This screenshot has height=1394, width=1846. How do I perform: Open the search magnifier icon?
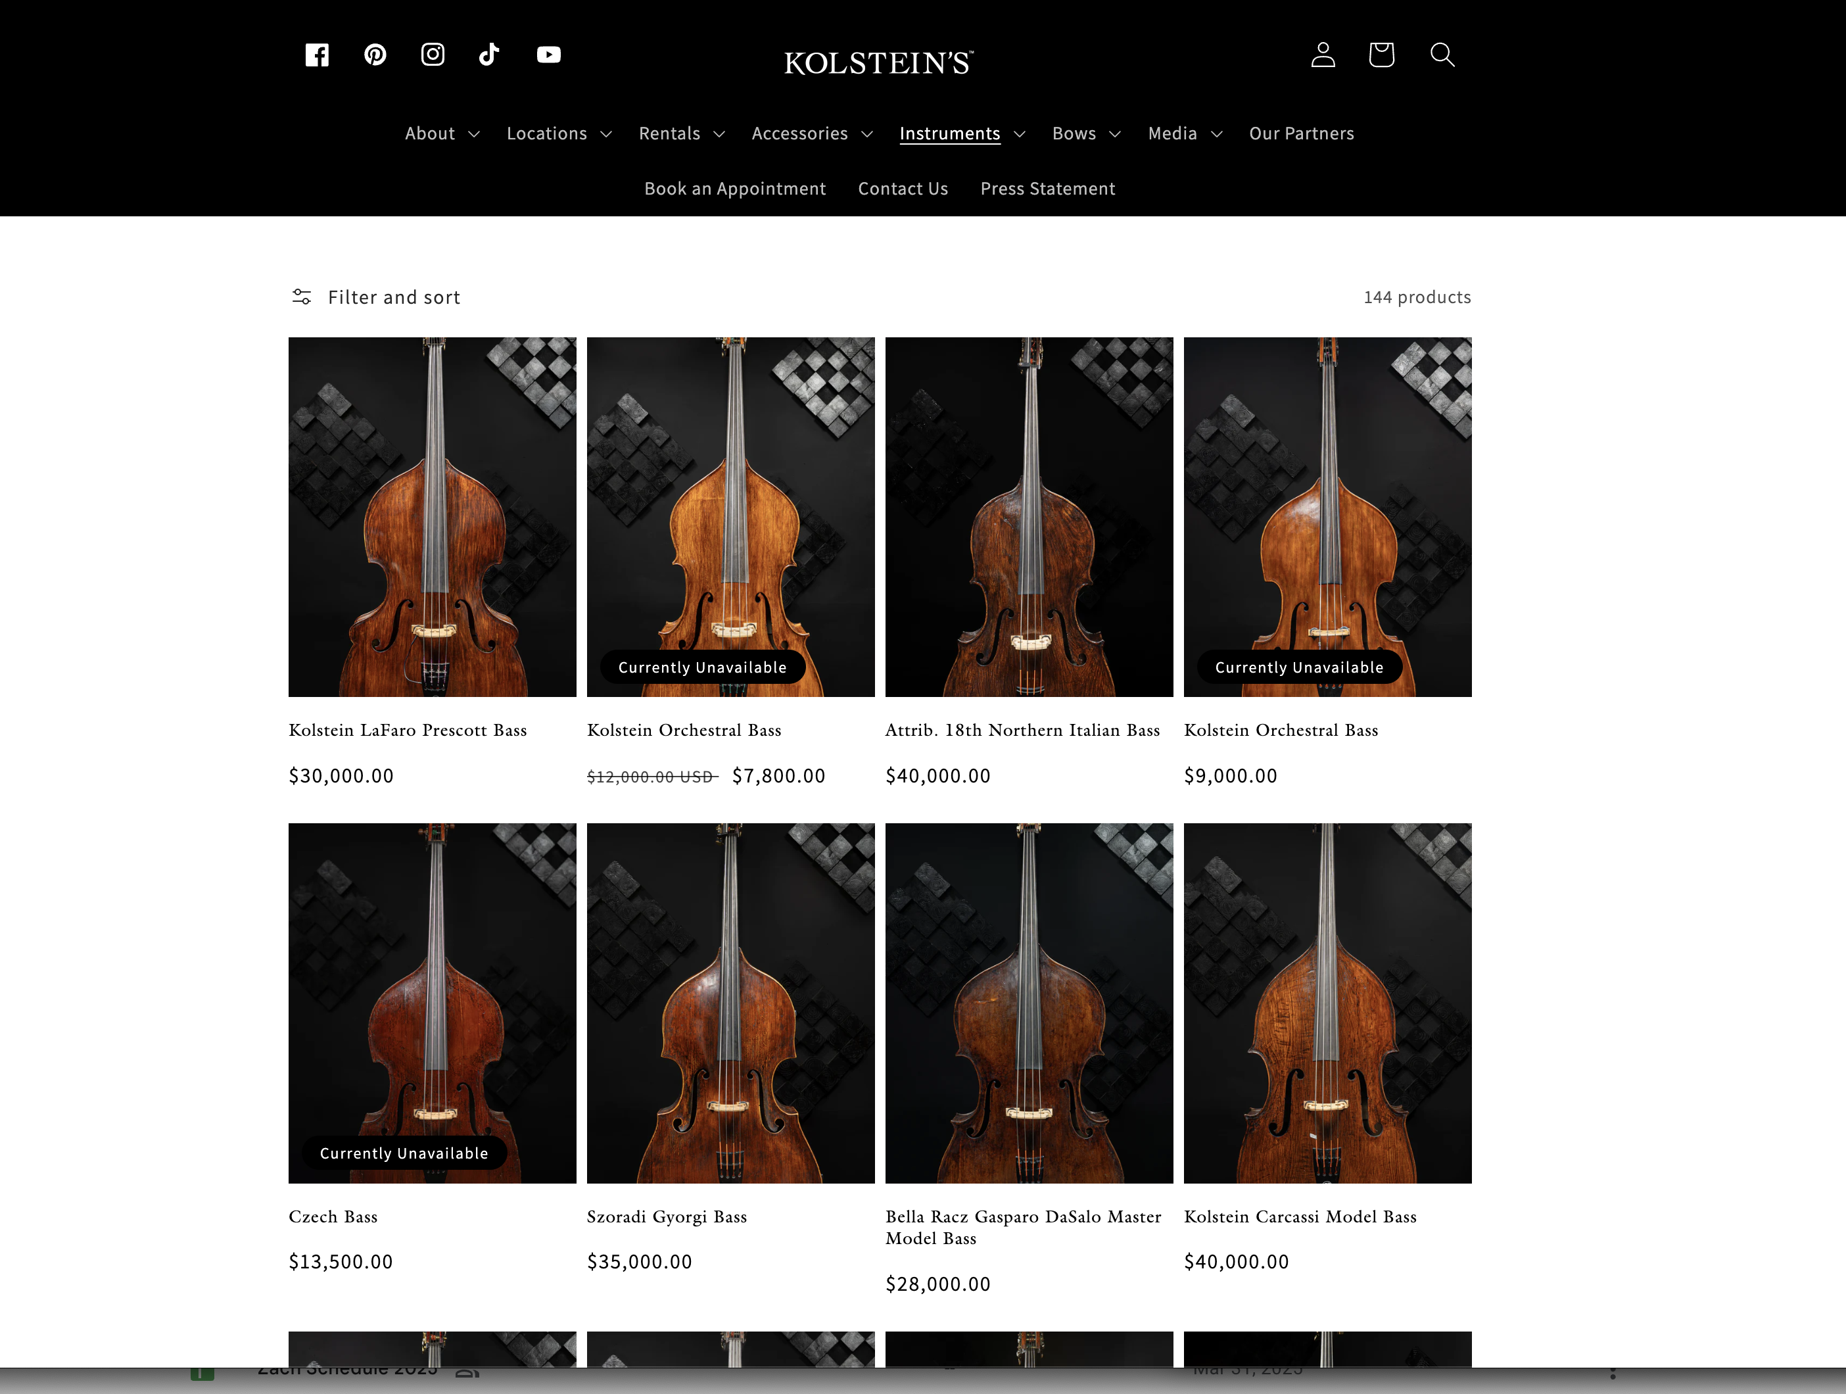(x=1442, y=55)
